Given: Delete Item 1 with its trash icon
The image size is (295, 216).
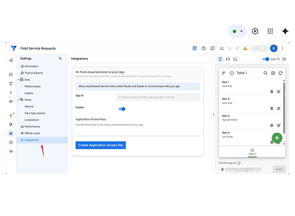Looking at the screenshot, I should pos(271,91).
